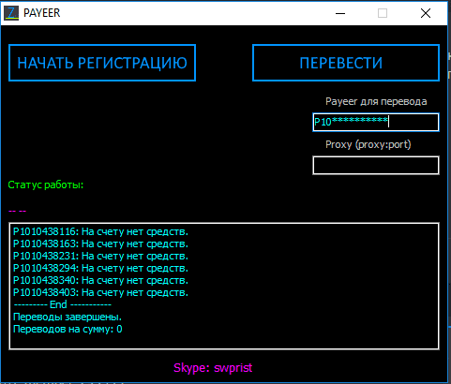451x384 pixels.
Task: Select log line P1010438340
Action: [x=100, y=280]
